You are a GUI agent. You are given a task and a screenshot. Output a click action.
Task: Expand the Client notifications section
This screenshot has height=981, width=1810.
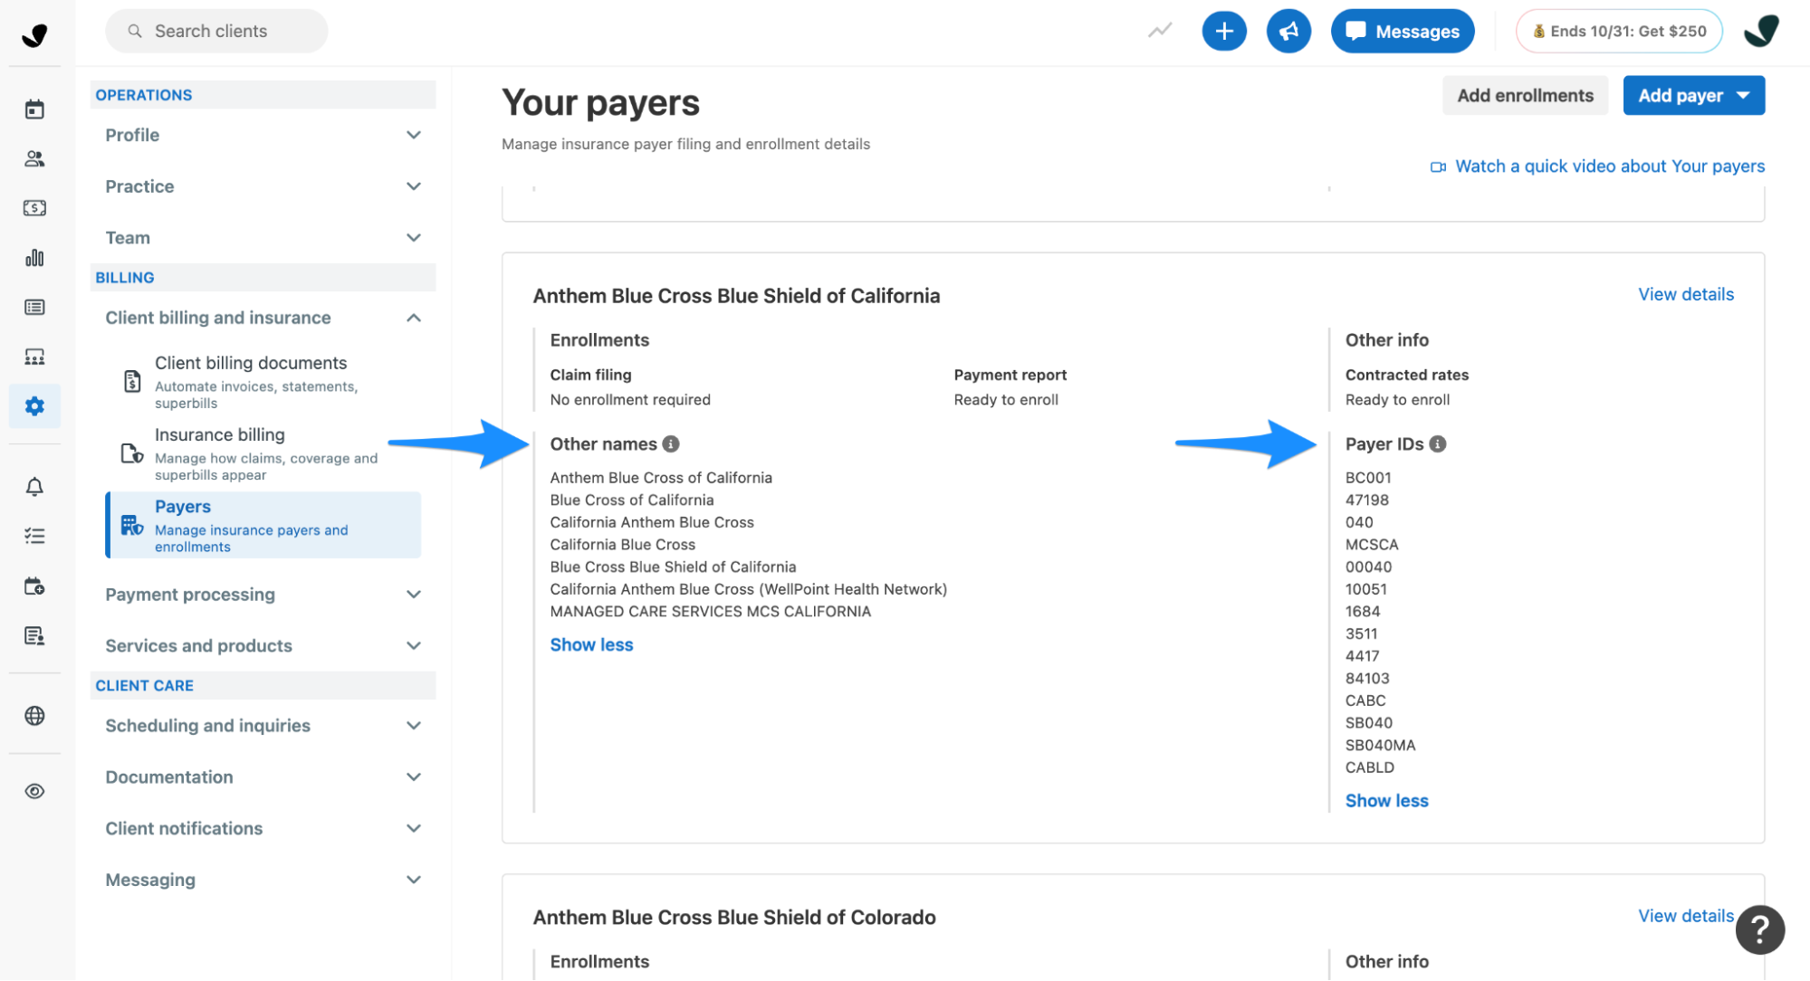263,829
